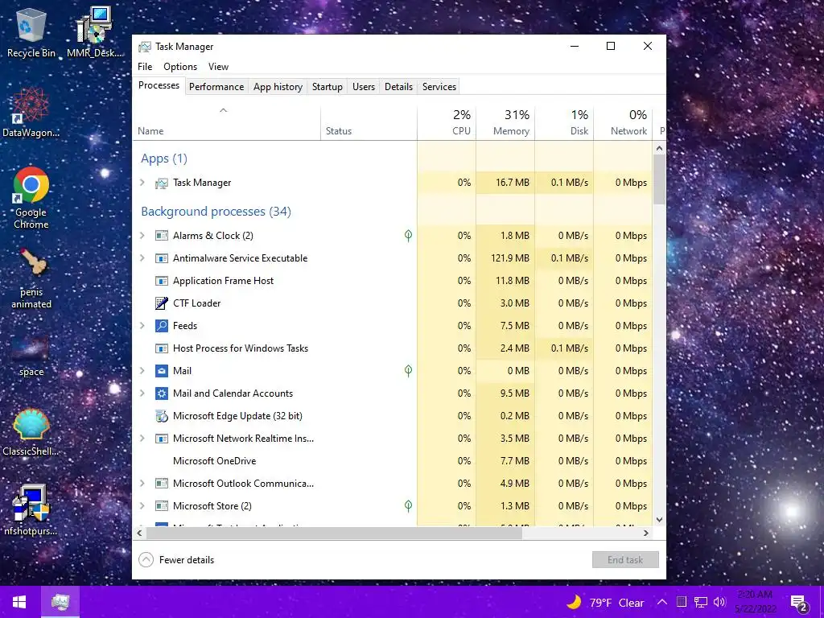Click the Mail and Calendar Accounts gear icon
Screen dimensions: 824x618
[161, 393]
